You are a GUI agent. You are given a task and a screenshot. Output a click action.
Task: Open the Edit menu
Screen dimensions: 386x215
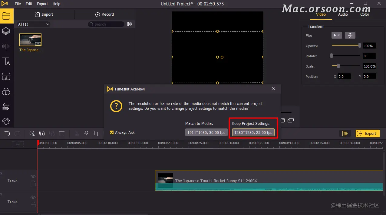(29, 4)
